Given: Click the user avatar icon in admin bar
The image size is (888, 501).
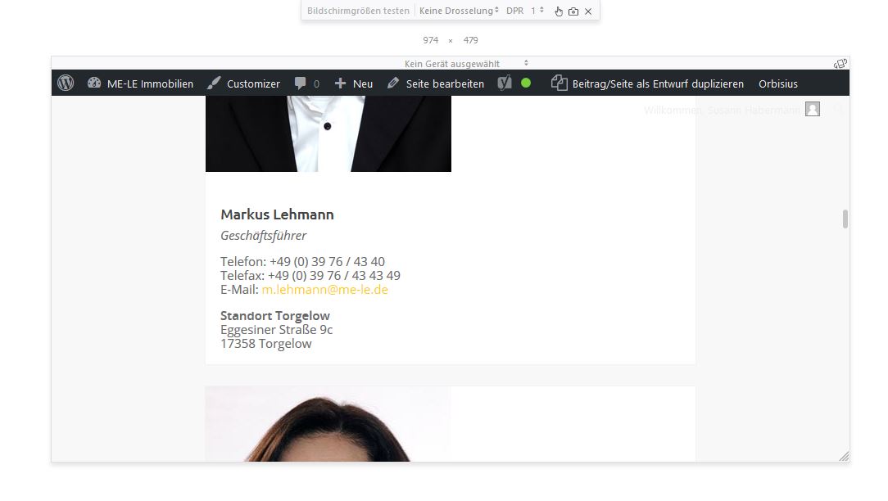Looking at the screenshot, I should point(813,109).
